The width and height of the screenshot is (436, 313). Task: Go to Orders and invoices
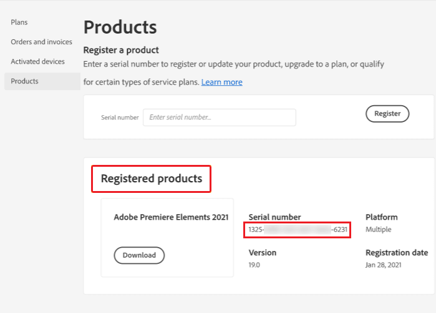pos(41,42)
